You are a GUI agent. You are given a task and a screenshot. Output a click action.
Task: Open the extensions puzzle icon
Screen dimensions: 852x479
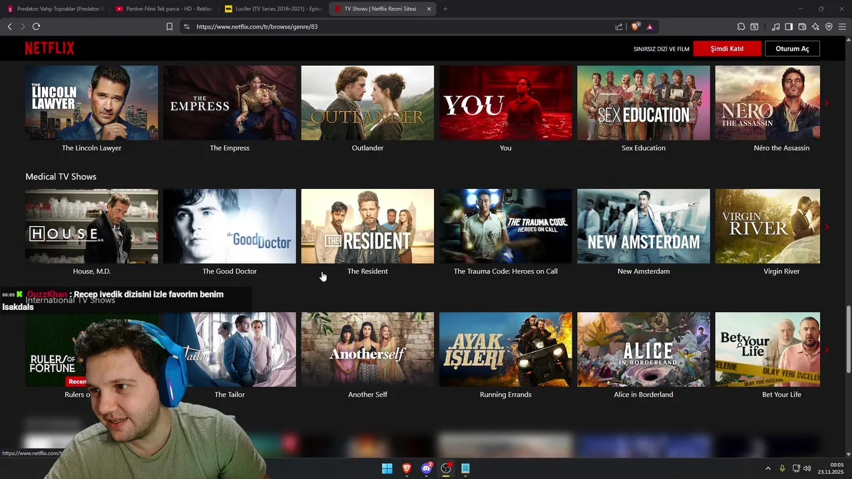(741, 27)
